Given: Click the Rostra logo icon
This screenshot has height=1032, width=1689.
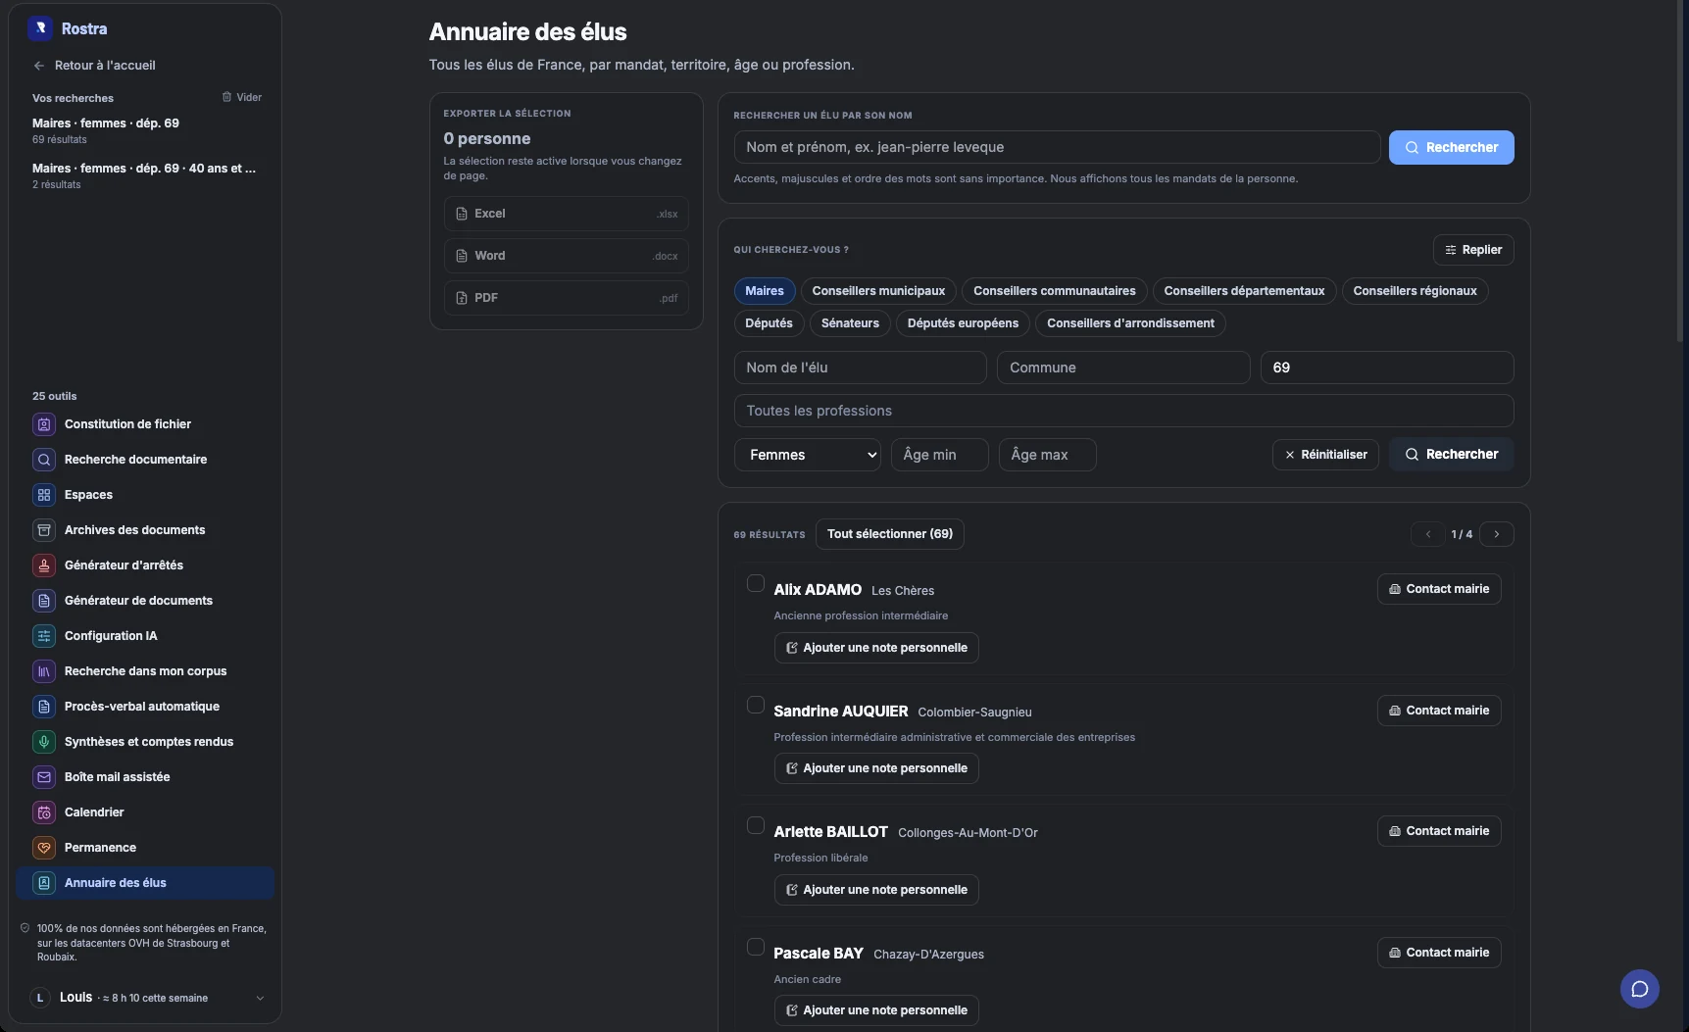Looking at the screenshot, I should 40,28.
